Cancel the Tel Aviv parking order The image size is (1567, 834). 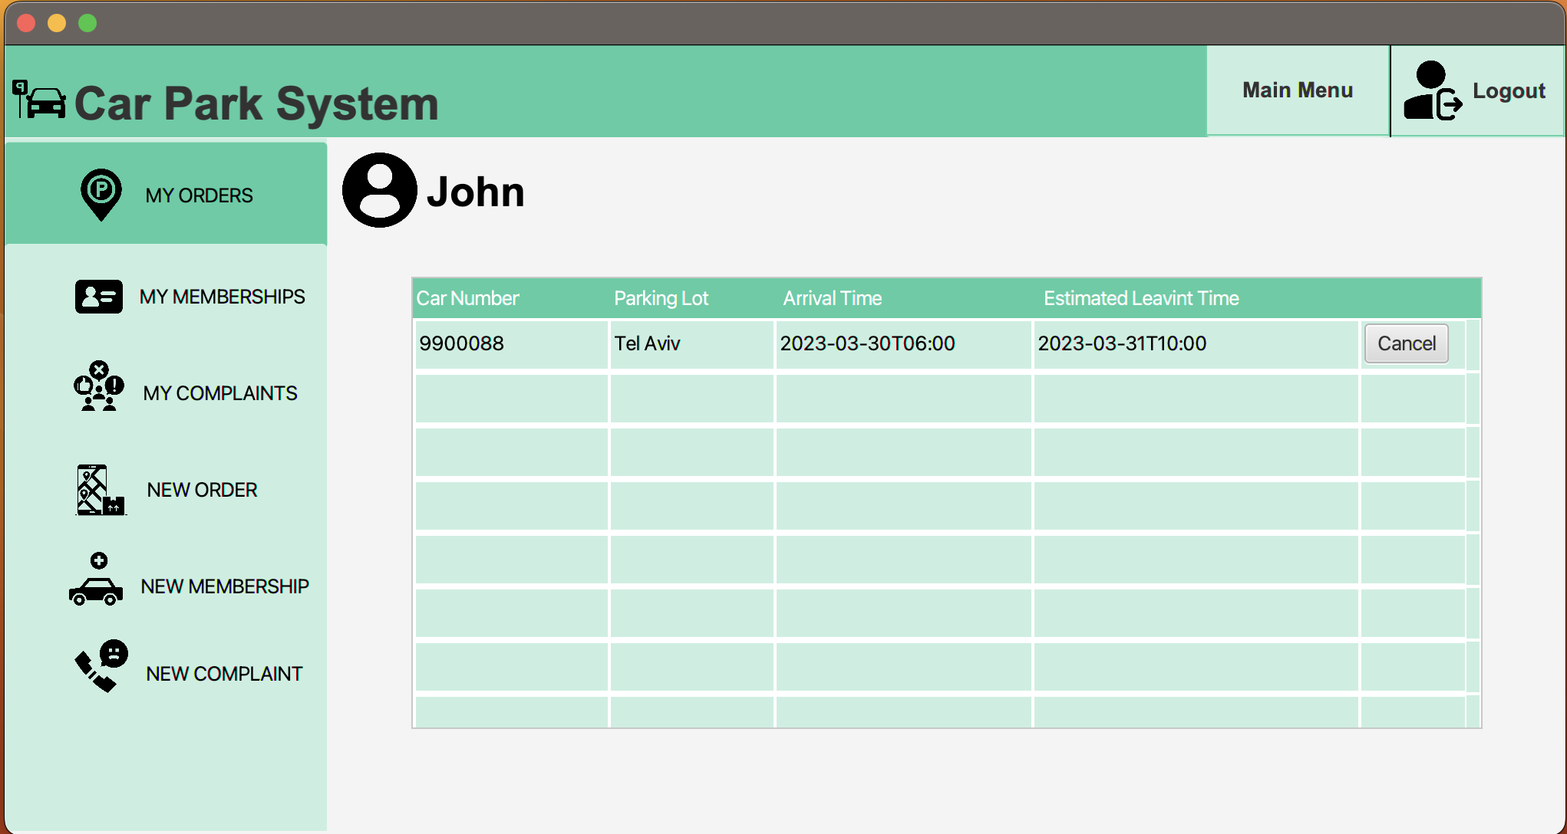1405,343
